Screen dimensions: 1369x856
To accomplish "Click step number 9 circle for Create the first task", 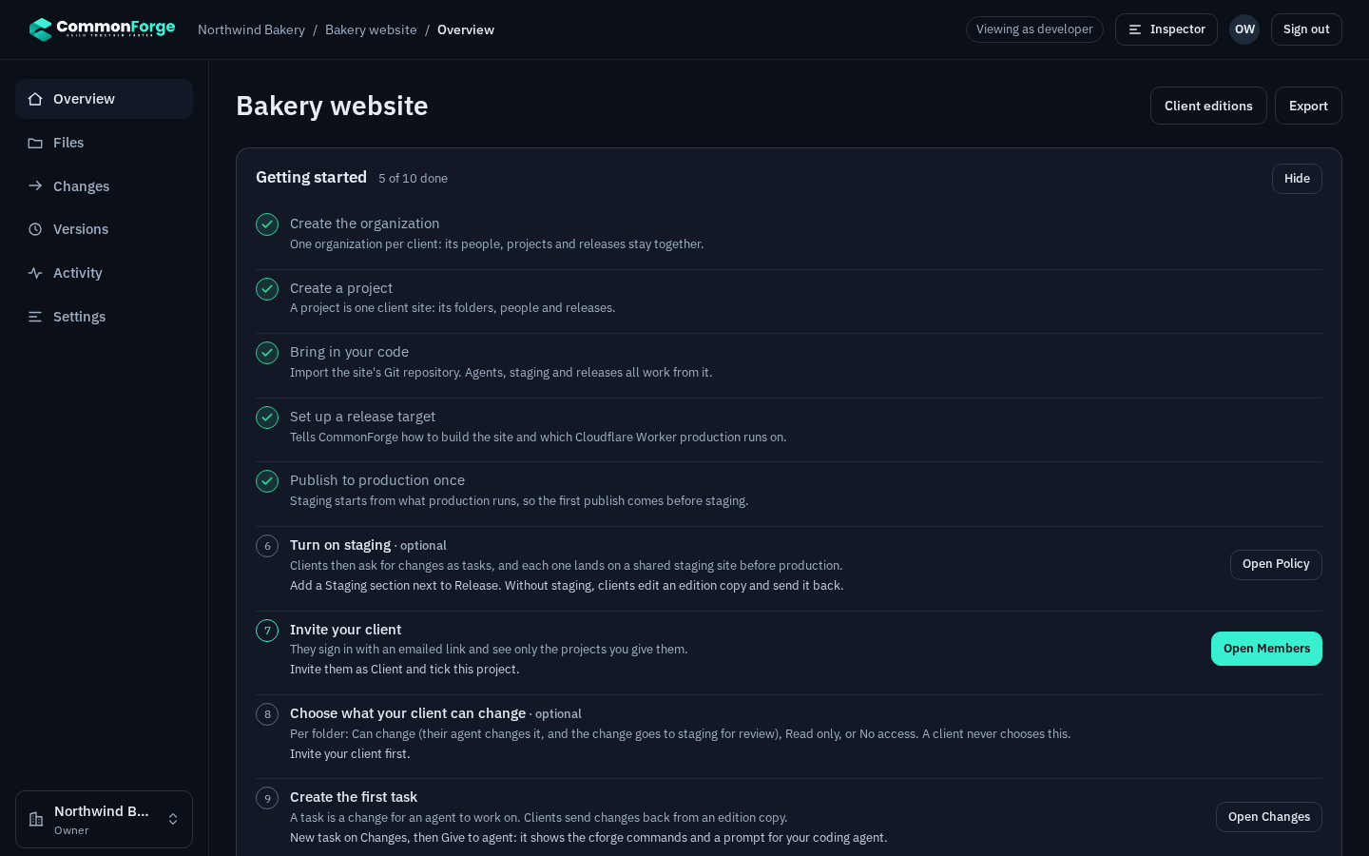I will (267, 798).
